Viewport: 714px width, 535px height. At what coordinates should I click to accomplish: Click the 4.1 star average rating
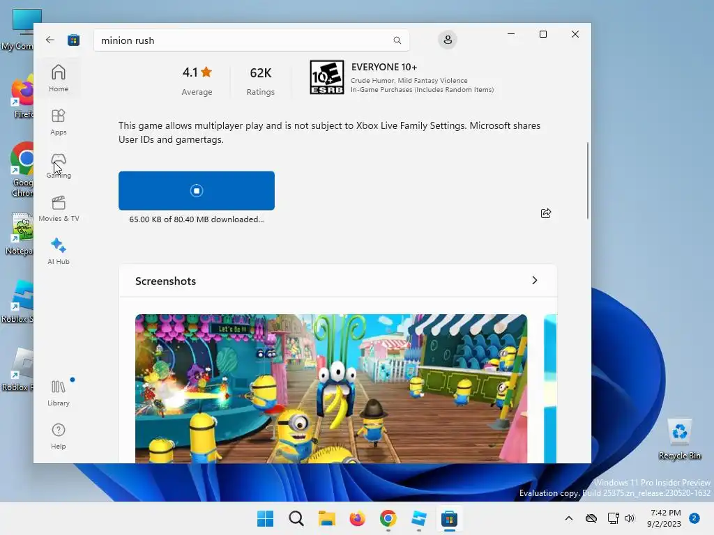pyautogui.click(x=197, y=72)
